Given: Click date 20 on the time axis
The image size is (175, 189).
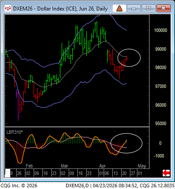Looking at the screenshot, I should click(124, 173).
